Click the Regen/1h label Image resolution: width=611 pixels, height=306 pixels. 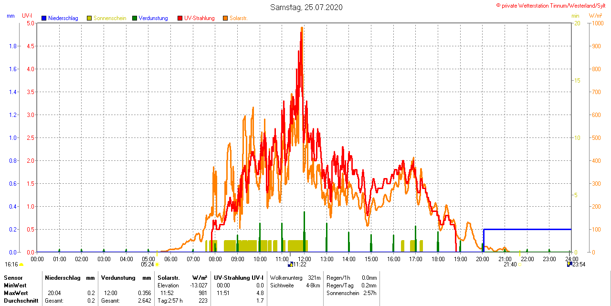[x=338, y=277]
